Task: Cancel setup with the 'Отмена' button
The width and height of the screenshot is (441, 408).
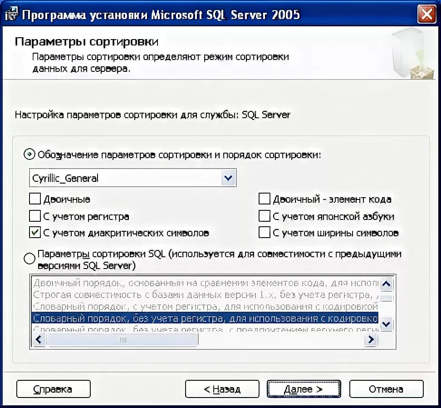Action: click(386, 389)
